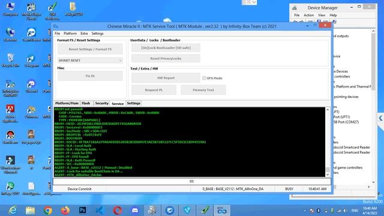Click the Fix DL button

90,76
